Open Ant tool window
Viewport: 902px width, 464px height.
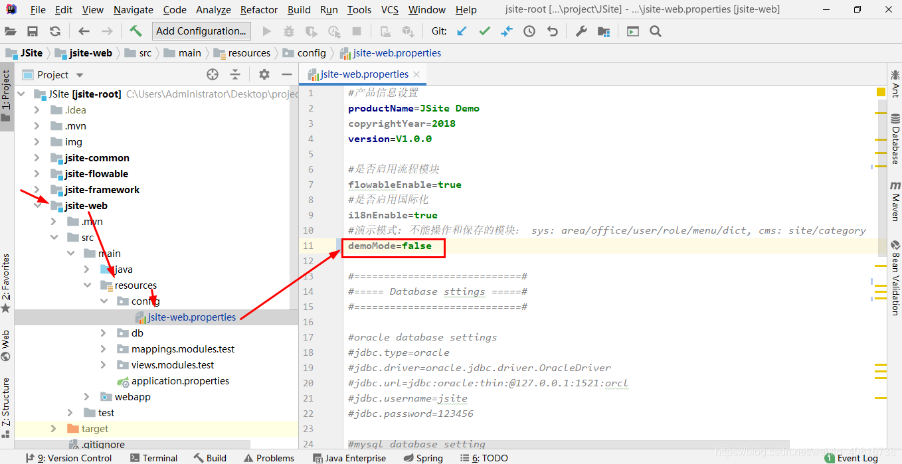click(x=895, y=84)
